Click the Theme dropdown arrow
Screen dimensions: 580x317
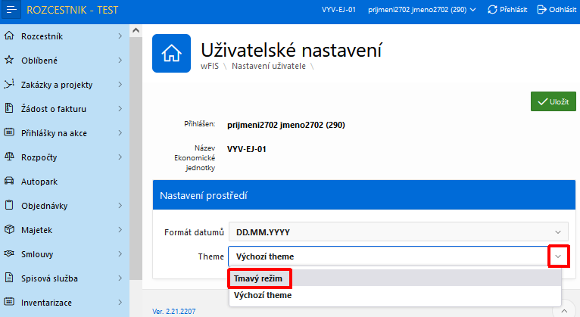[558, 256]
